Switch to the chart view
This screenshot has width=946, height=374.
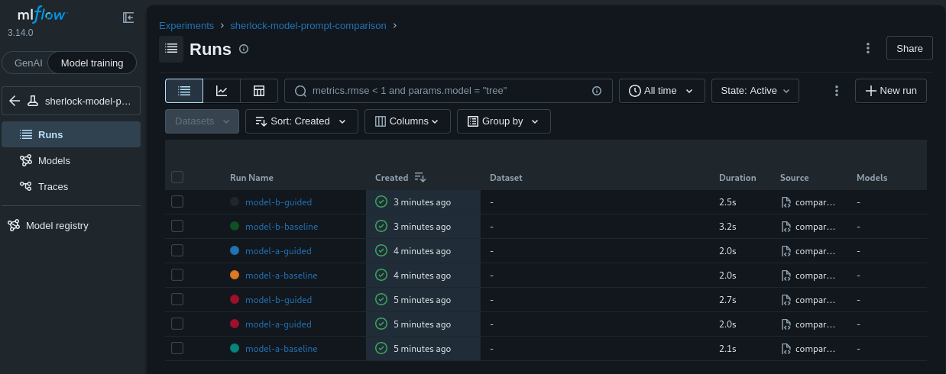[x=222, y=91]
